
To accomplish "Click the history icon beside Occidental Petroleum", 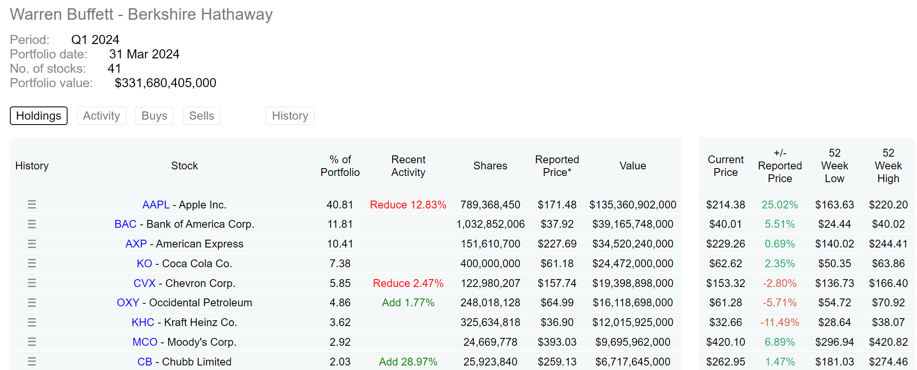I will [x=32, y=303].
